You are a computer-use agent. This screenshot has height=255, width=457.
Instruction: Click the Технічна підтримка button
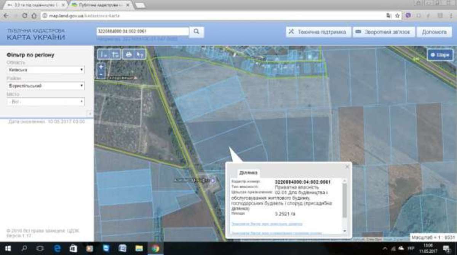point(318,32)
